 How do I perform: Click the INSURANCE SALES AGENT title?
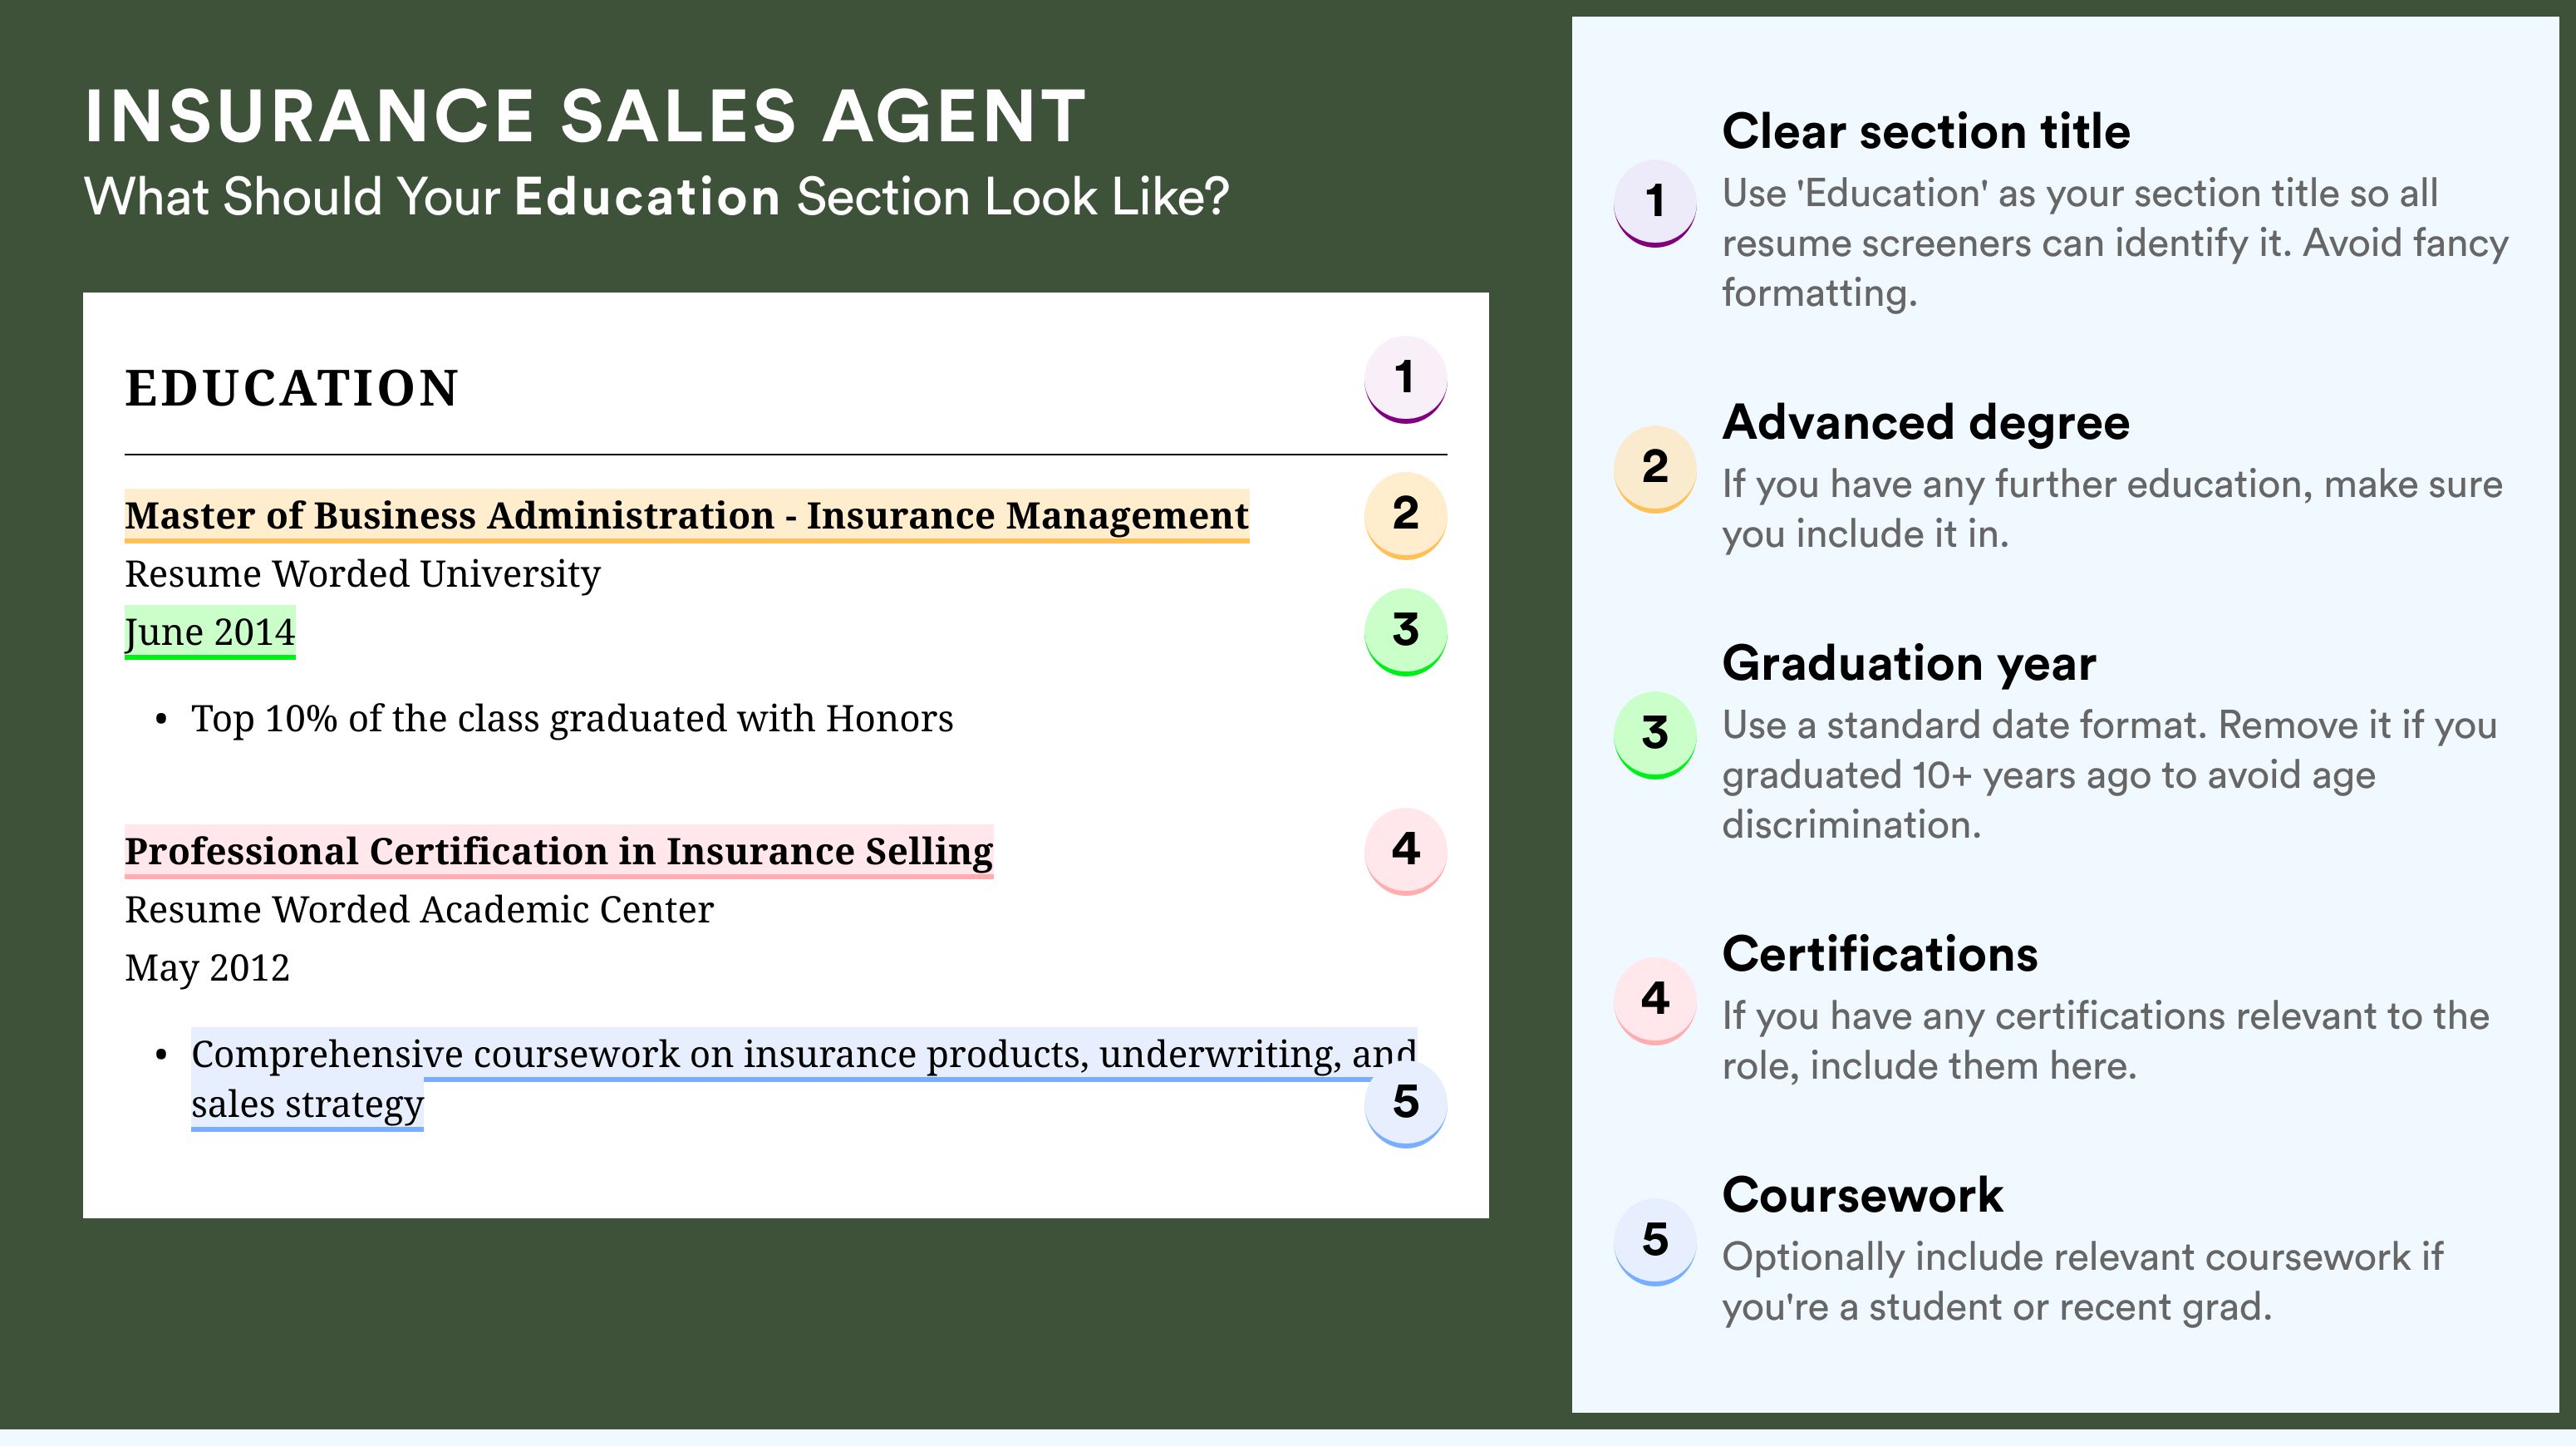pos(585,116)
